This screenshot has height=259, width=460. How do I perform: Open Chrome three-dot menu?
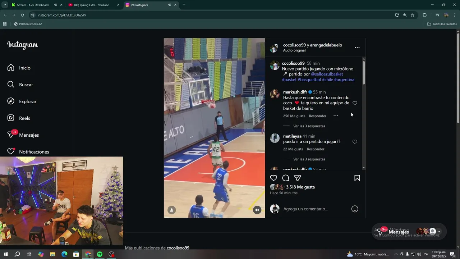pos(455,15)
